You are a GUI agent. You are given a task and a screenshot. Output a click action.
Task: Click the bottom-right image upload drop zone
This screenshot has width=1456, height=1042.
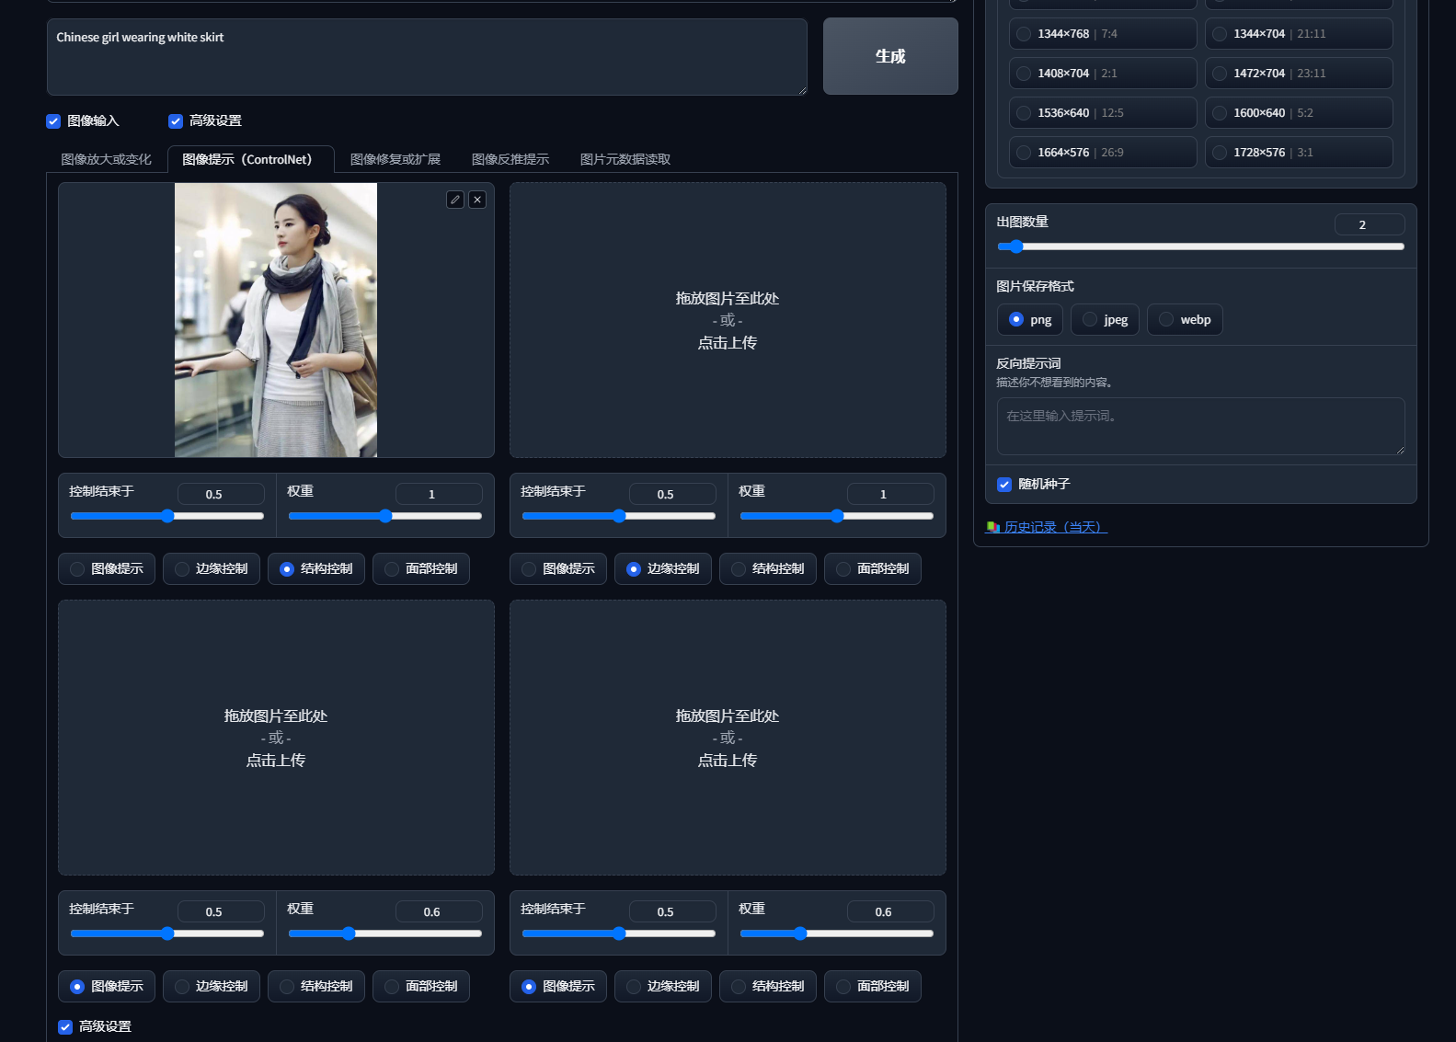[728, 738]
